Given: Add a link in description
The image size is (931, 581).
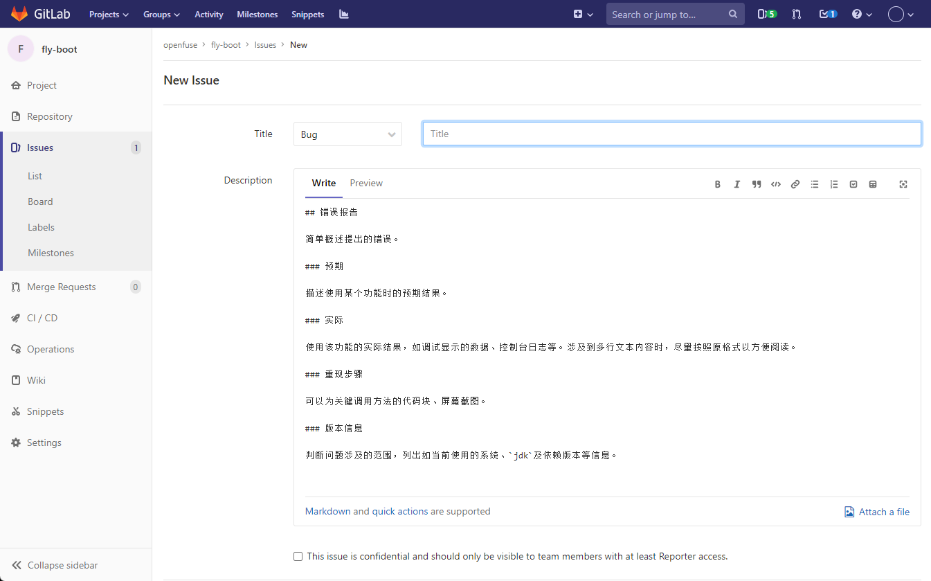Looking at the screenshot, I should [x=795, y=184].
